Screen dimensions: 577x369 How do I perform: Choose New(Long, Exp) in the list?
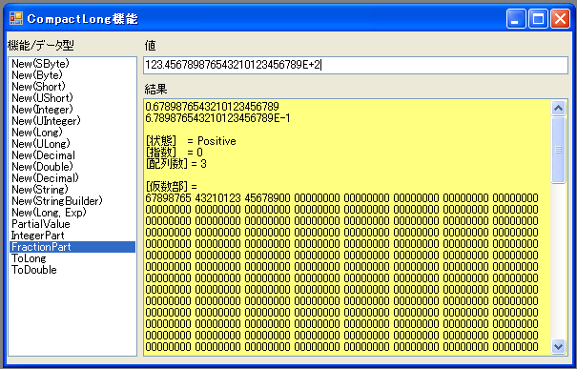click(x=72, y=213)
